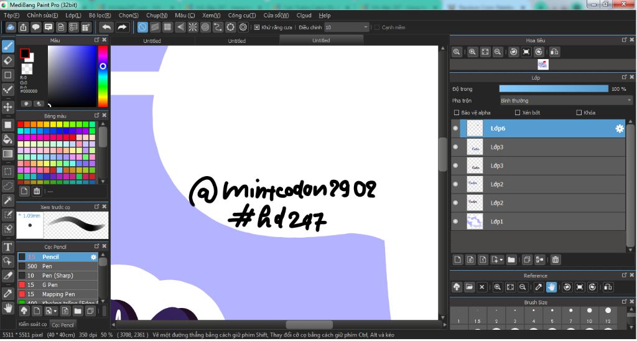The height and width of the screenshot is (341, 637).
Task: Hide the Lớp6 layer
Action: click(455, 128)
